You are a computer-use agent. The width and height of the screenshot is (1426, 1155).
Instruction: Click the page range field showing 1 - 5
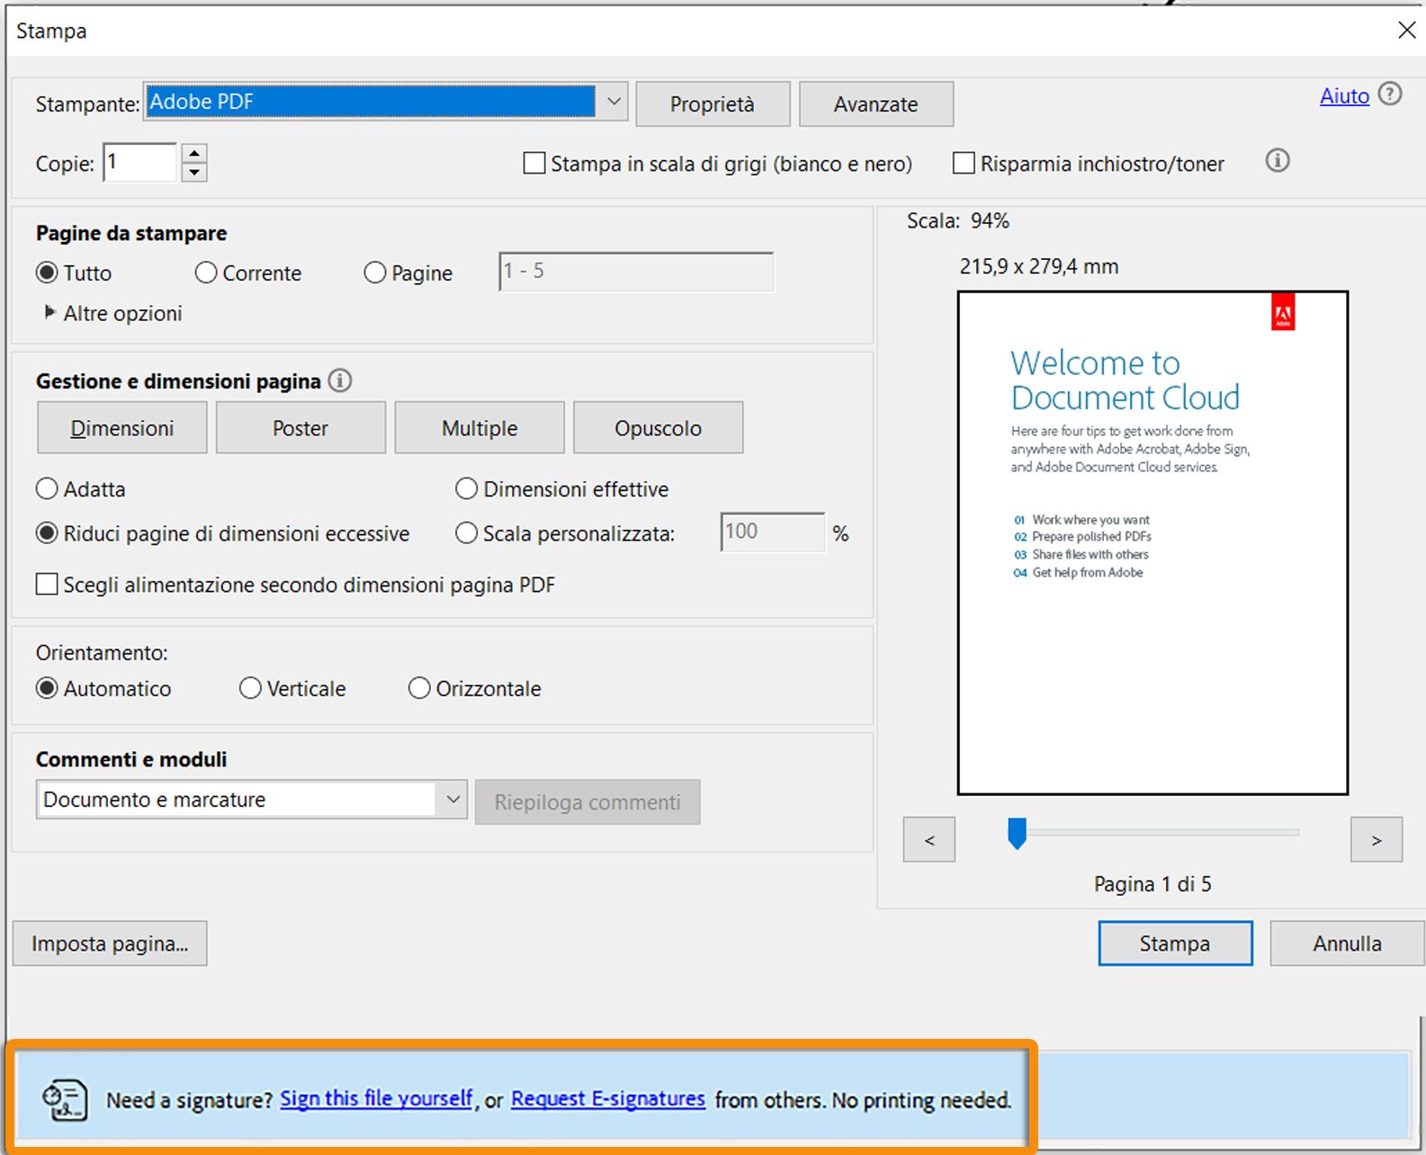(636, 271)
